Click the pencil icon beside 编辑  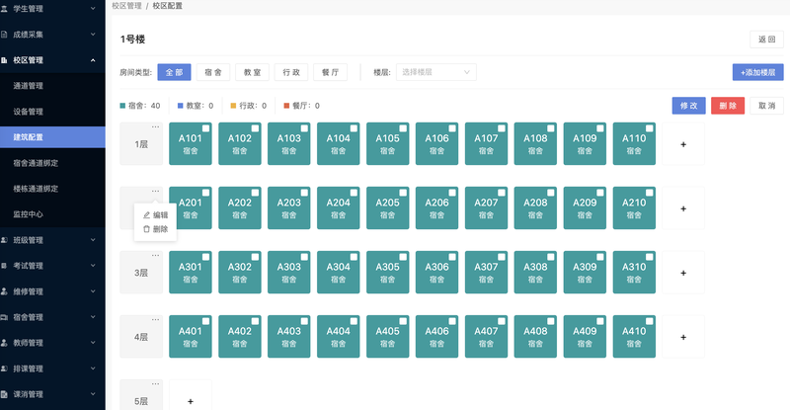(146, 214)
